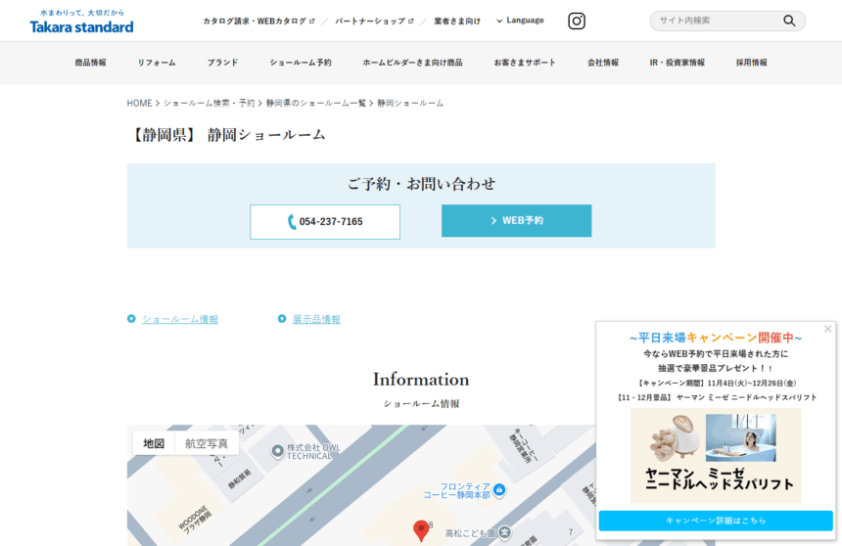Open カタログ請求・WEBカタログ external link
This screenshot has width=842, height=546.
(258, 21)
